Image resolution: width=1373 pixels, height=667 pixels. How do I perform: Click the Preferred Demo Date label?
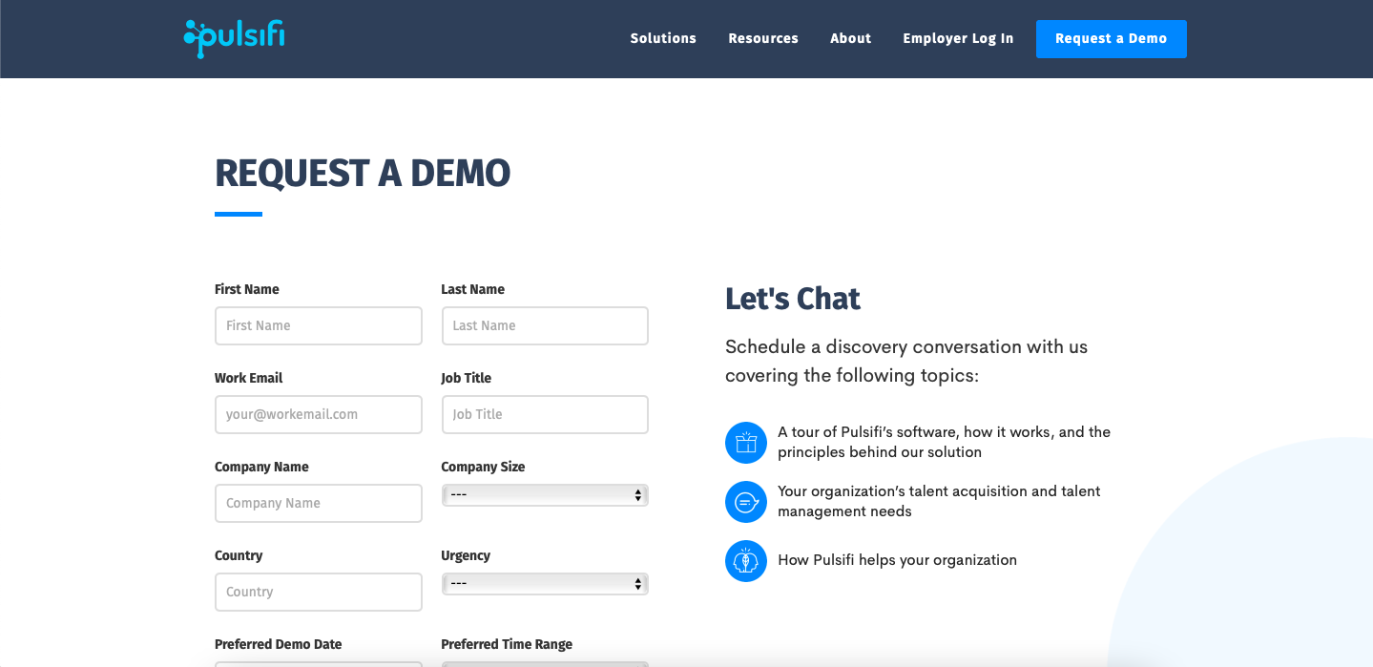tap(278, 644)
